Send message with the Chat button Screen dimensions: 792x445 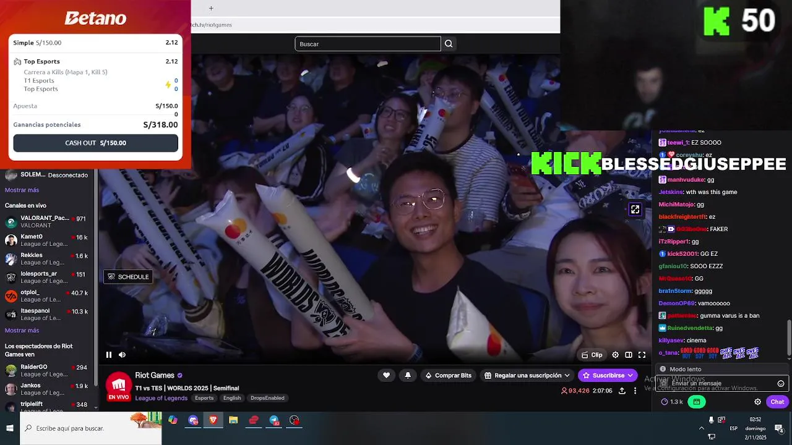tap(777, 402)
